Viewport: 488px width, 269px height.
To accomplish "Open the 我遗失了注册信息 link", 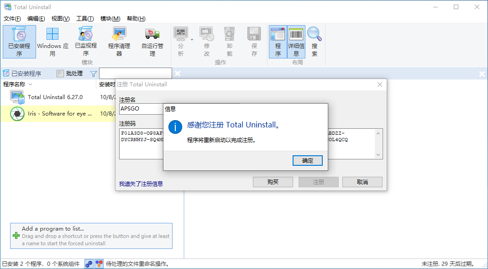I will pyautogui.click(x=141, y=184).
